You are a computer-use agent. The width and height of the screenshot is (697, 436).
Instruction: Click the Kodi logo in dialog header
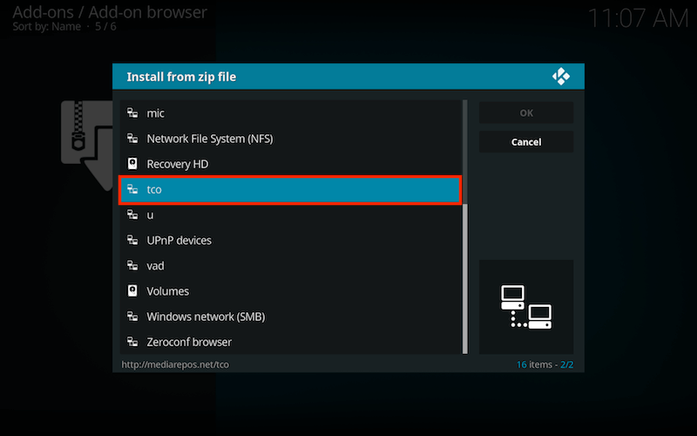click(x=561, y=77)
